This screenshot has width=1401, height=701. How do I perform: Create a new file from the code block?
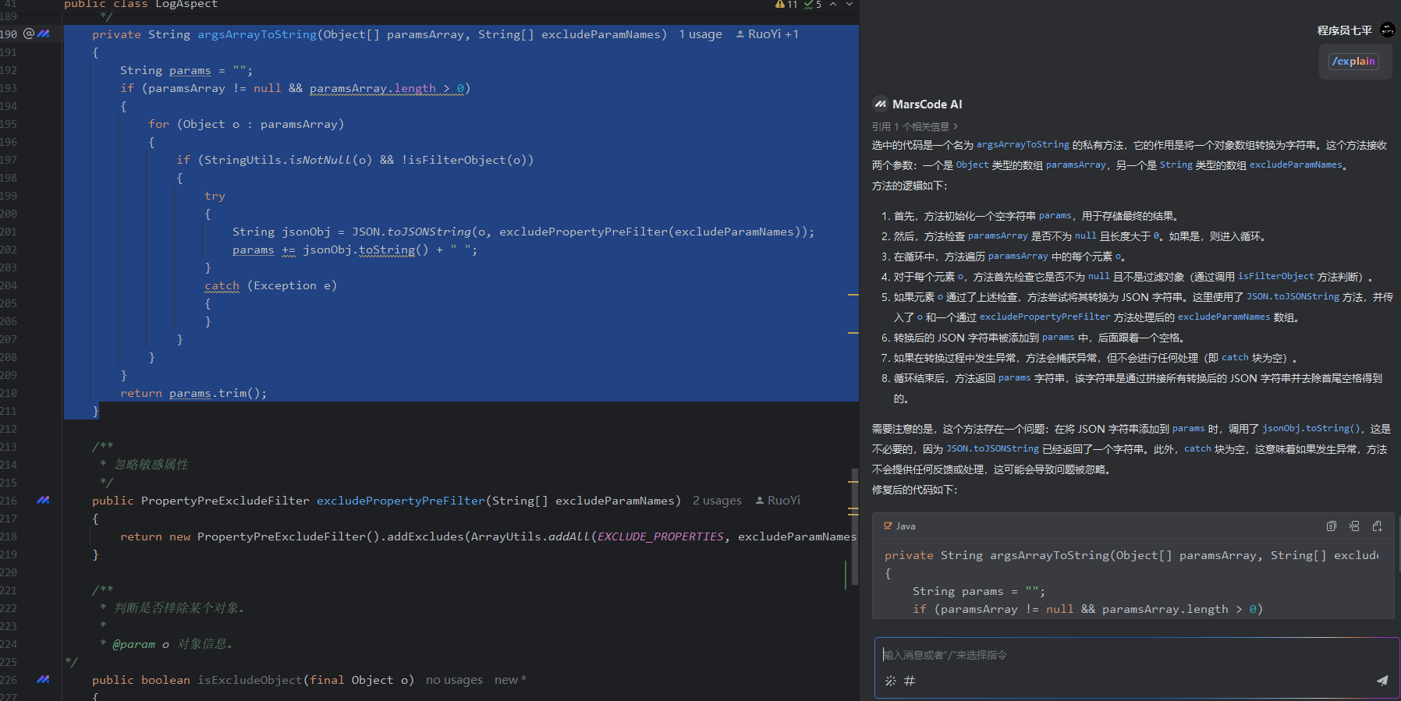pyautogui.click(x=1378, y=526)
